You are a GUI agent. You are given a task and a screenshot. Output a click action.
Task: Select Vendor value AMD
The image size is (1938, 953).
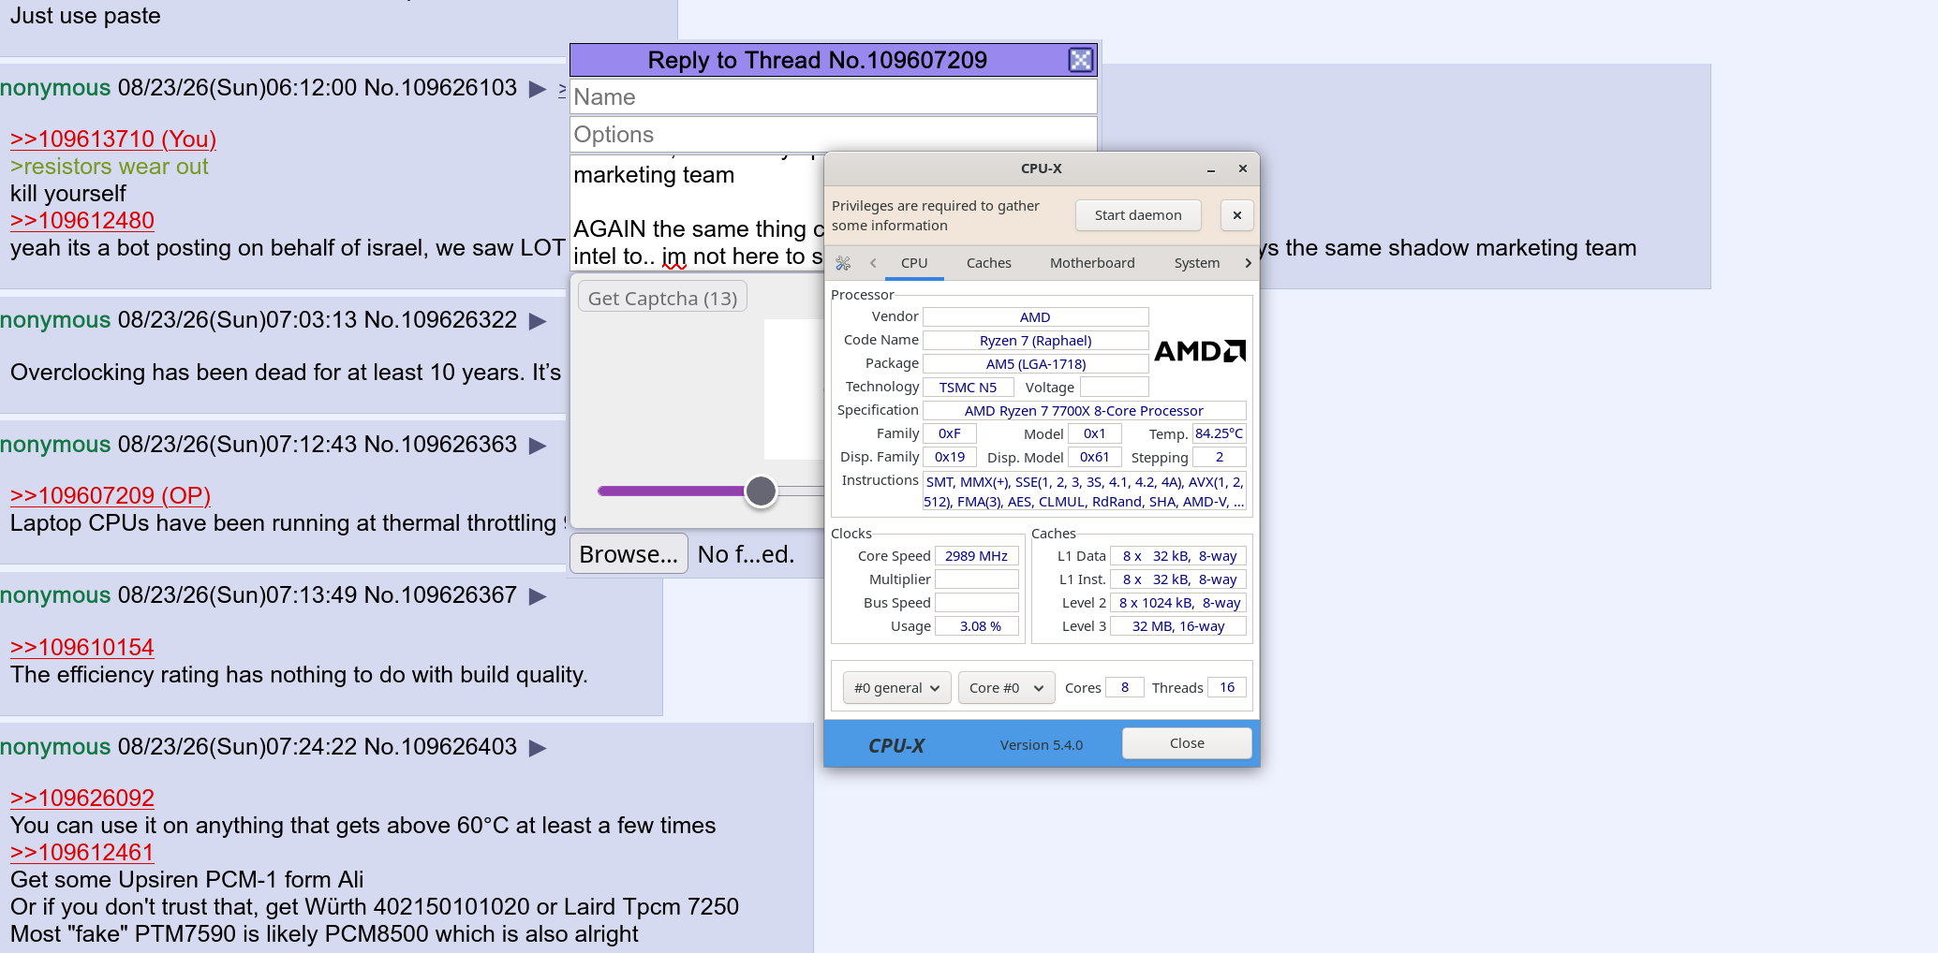click(x=1035, y=317)
